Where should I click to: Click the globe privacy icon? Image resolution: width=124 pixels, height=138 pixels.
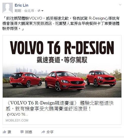(x=39, y=11)
